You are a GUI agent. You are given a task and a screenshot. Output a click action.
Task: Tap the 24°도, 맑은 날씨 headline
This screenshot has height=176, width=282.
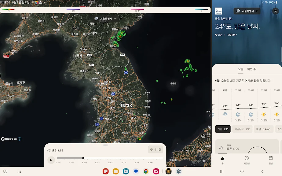pyautogui.click(x=237, y=27)
